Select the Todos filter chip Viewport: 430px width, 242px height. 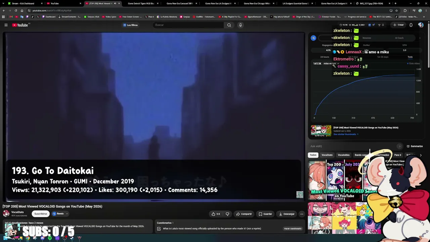[x=313, y=155]
